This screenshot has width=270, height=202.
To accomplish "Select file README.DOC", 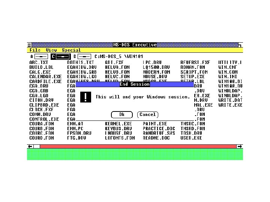I will 156,138.
